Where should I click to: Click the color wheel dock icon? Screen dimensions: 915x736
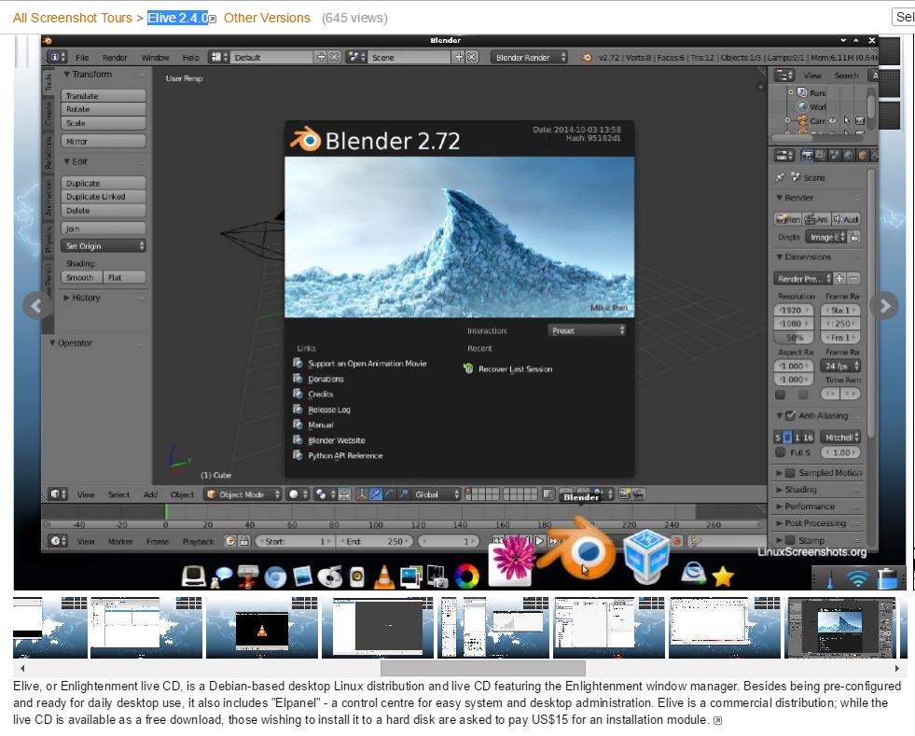466,576
